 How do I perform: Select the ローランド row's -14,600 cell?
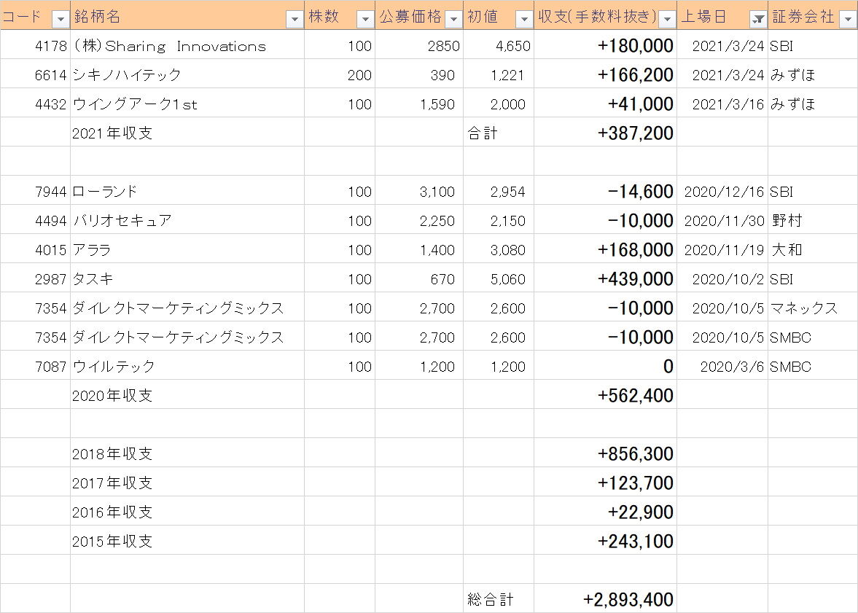605,190
